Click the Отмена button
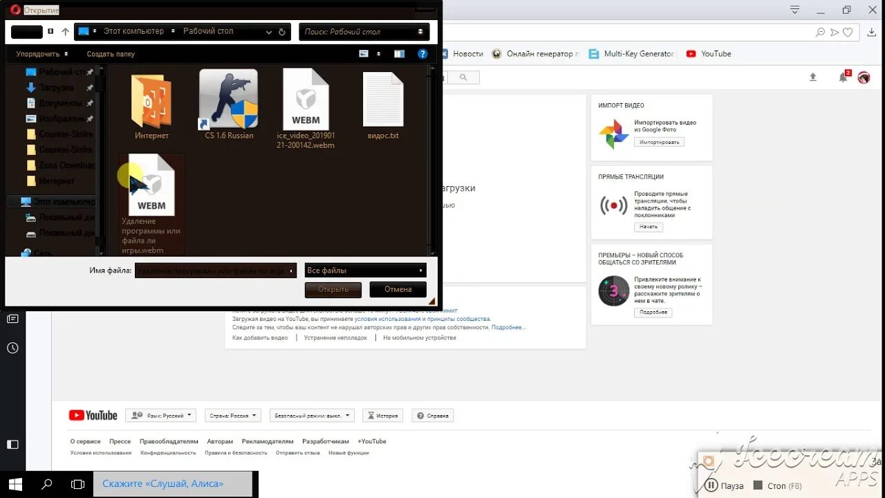This screenshot has width=885, height=498. (x=398, y=289)
